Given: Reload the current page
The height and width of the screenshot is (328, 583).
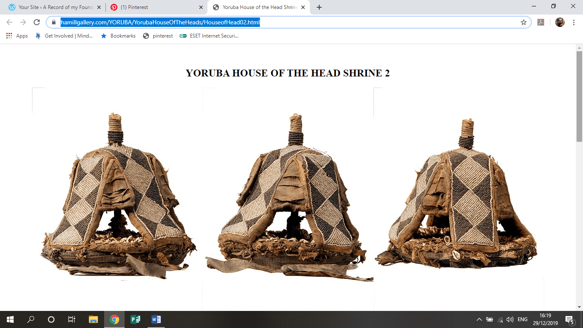Looking at the screenshot, I should click(x=36, y=22).
